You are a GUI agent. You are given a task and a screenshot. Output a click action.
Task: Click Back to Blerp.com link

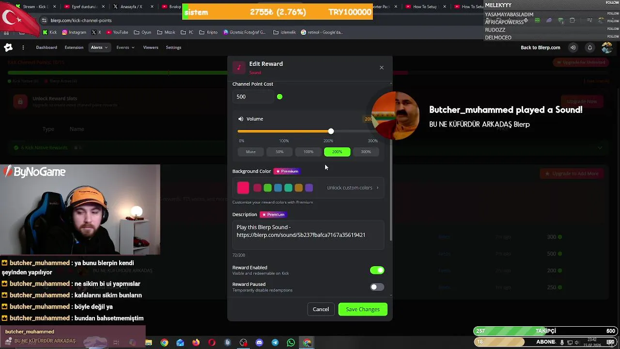point(540,48)
